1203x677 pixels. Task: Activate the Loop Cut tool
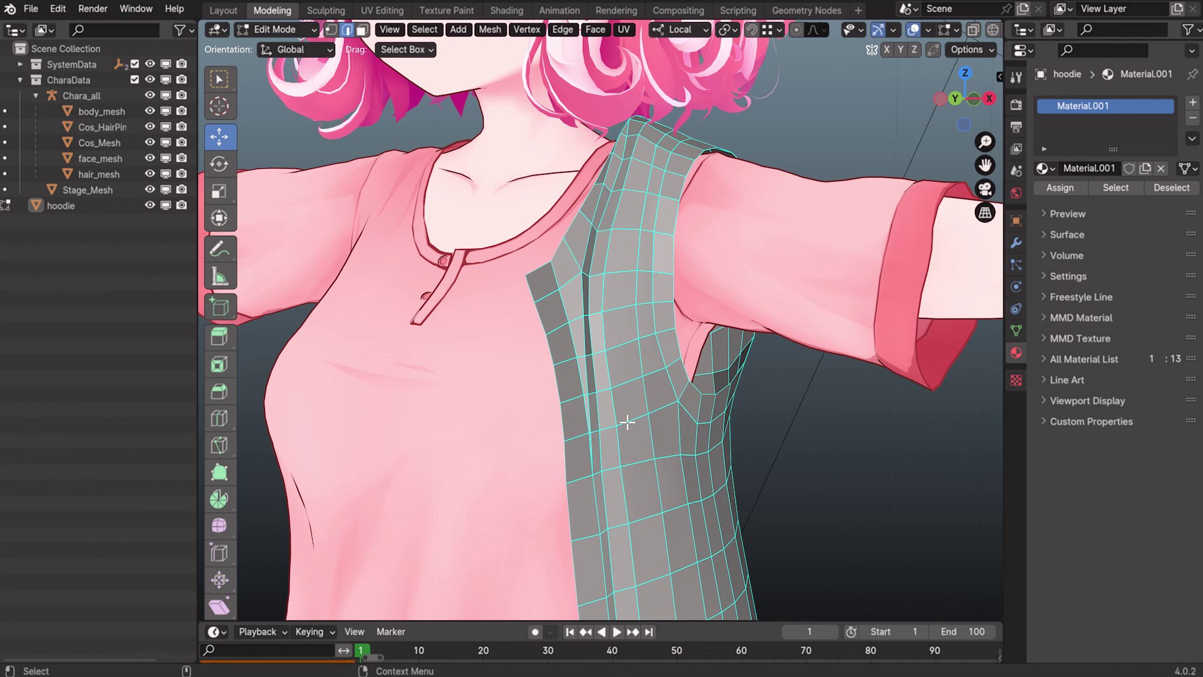[219, 418]
